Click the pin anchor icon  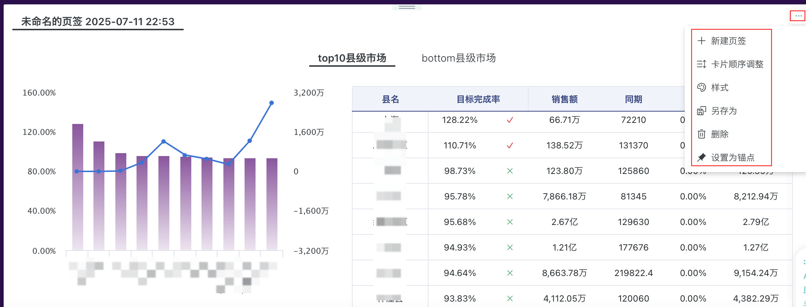(701, 158)
